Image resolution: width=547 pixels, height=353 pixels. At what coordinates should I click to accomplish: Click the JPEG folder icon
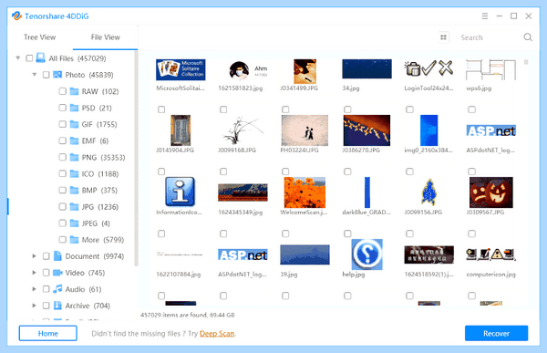pos(74,223)
